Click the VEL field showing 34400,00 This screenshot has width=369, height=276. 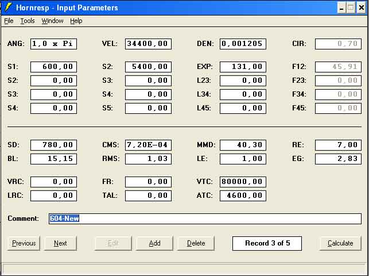(x=148, y=44)
